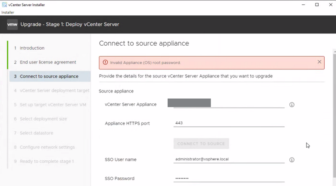Click the 'SSO Password' label

coord(119,179)
